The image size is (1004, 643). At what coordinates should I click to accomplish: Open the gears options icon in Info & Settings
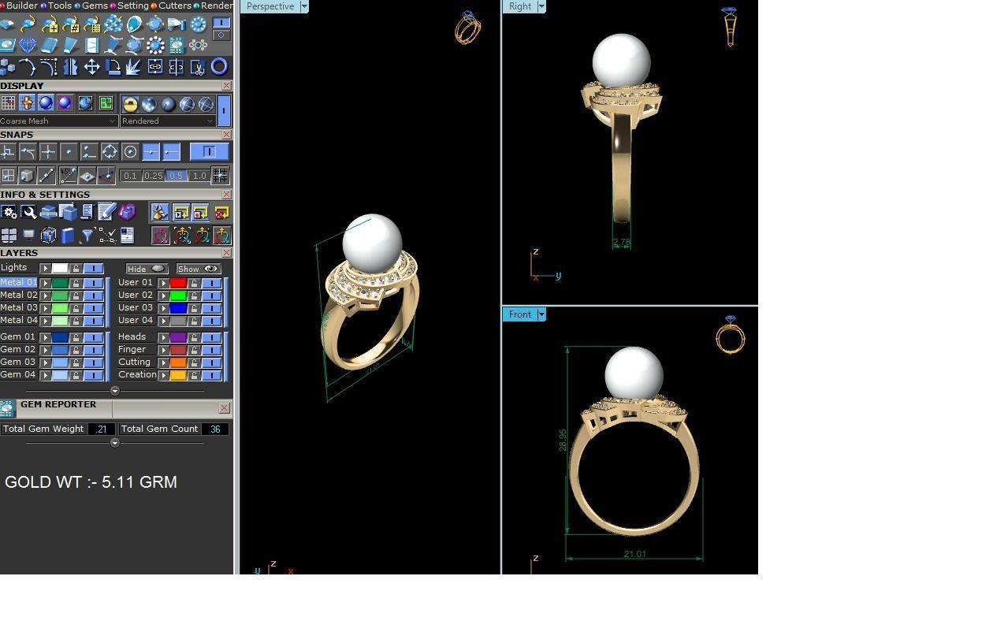click(x=8, y=212)
